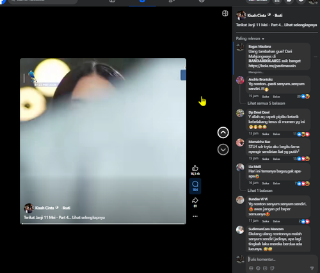320x273 pixels.
Task: Open the bola.mx link in Bagas comment
Action: [x=272, y=66]
